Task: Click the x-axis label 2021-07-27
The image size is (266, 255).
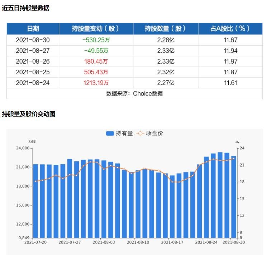Action: [x=70, y=242]
